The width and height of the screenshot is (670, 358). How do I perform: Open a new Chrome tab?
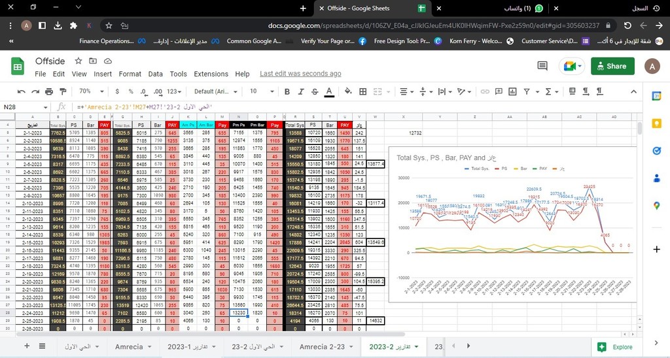(303, 8)
